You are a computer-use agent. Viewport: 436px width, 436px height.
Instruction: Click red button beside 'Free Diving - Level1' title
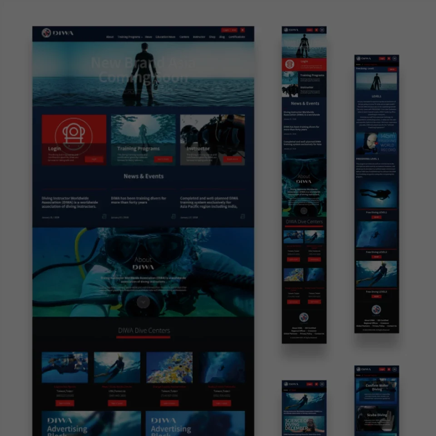[392, 69]
